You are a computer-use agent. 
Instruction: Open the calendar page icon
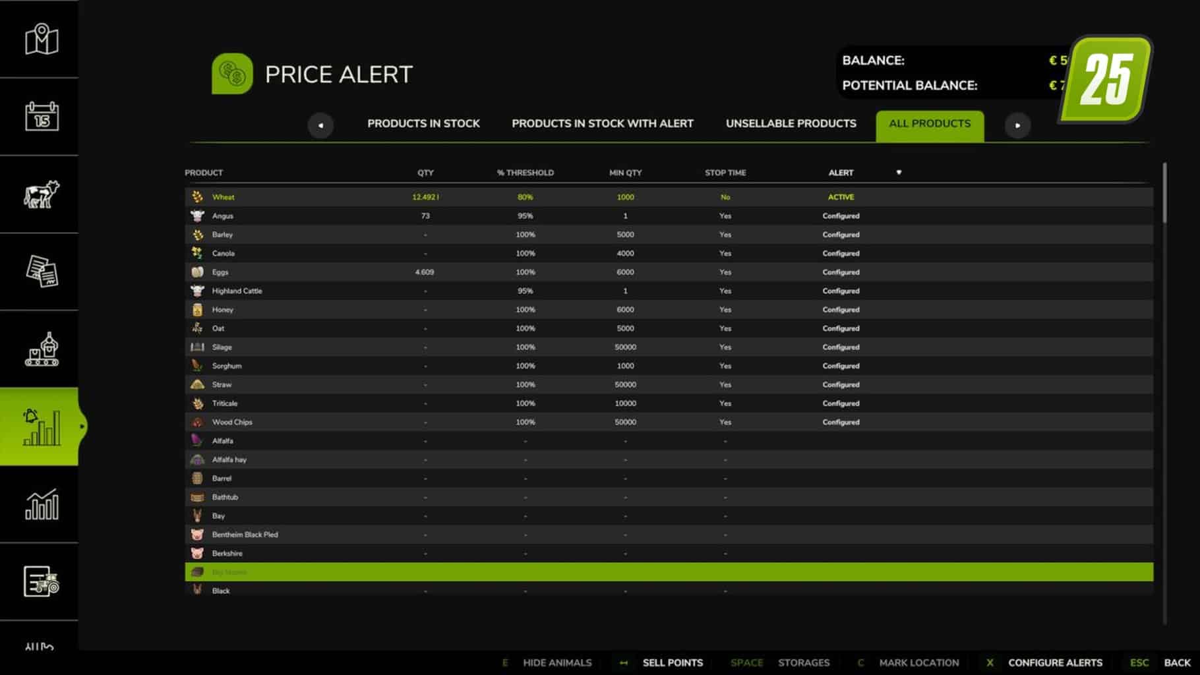pyautogui.click(x=41, y=117)
